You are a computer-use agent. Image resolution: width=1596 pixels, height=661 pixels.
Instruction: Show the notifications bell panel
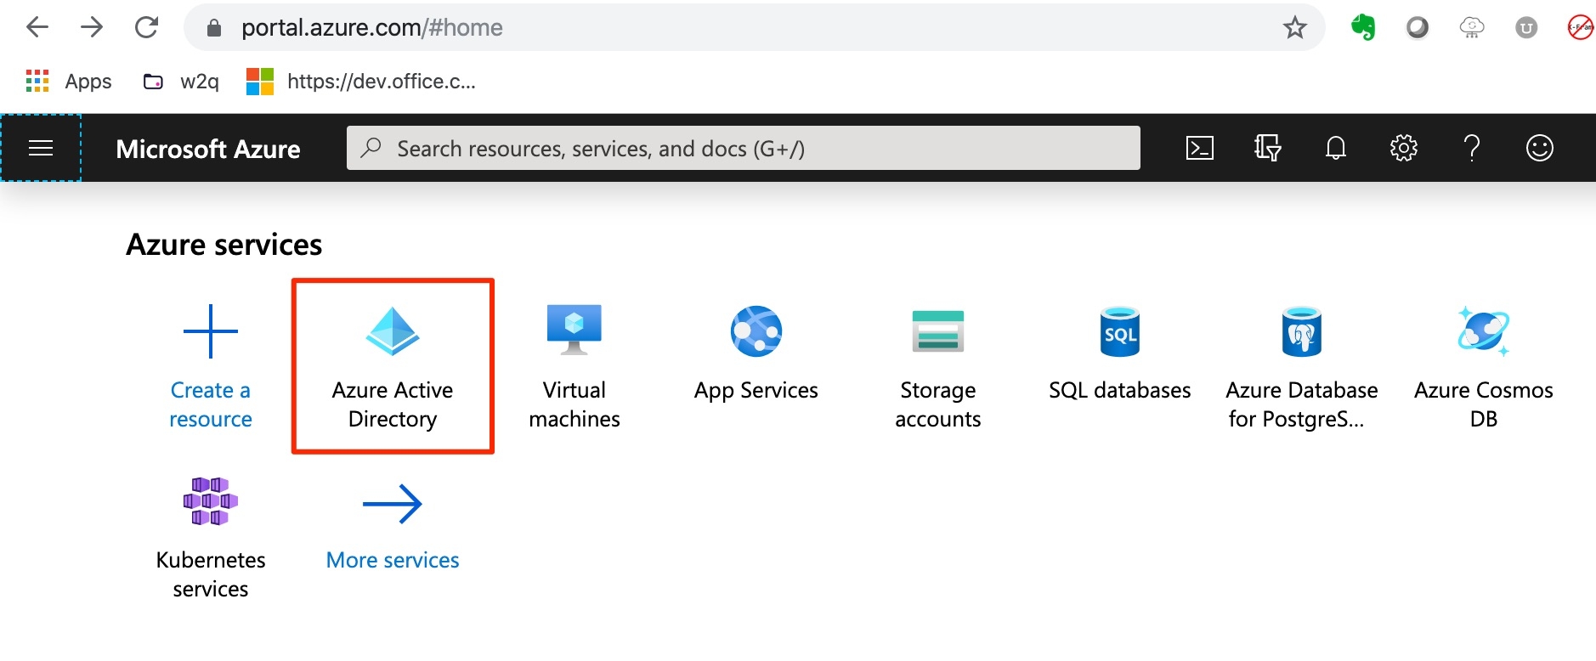point(1335,148)
